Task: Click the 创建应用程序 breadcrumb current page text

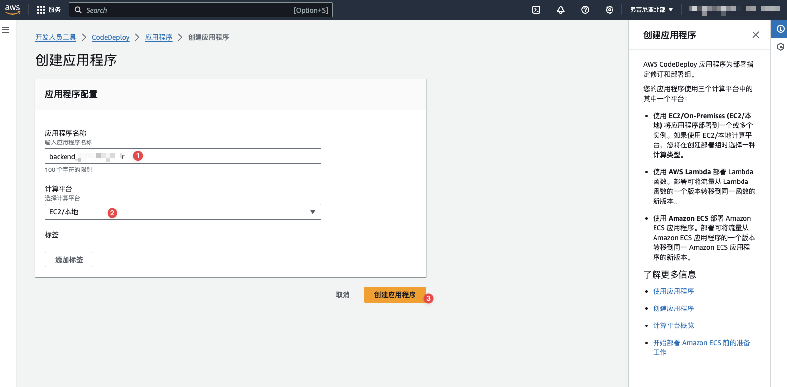Action: [x=209, y=37]
